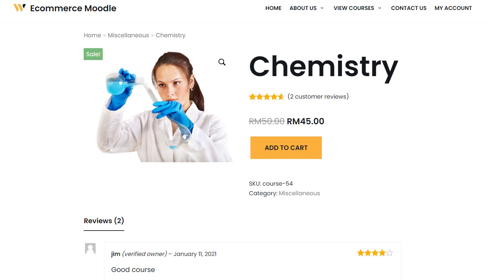Open the View Courses menu item

pos(353,8)
